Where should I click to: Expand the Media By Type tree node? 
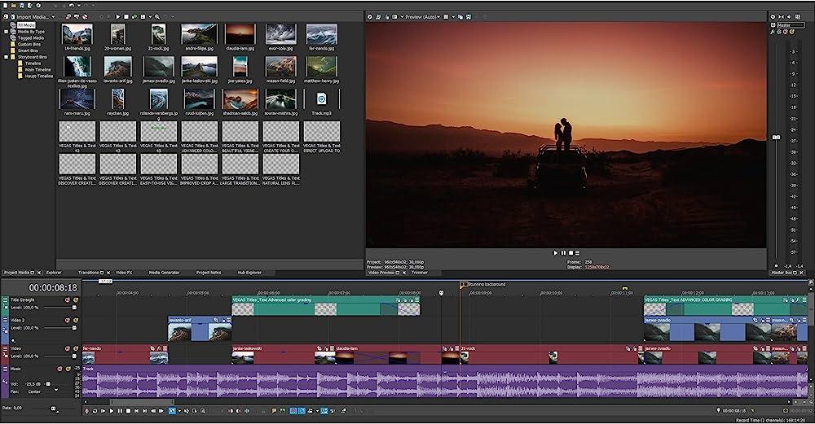(x=7, y=32)
